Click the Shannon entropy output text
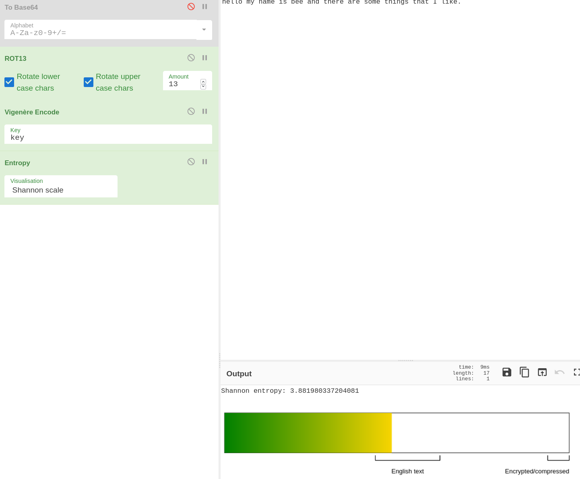580x479 pixels. [x=290, y=391]
